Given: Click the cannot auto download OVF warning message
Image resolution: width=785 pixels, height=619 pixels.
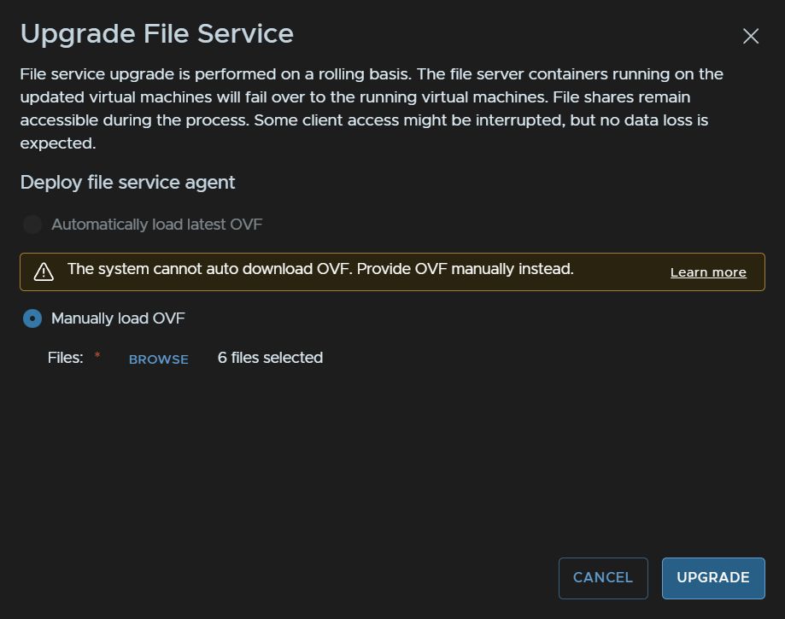Looking at the screenshot, I should [x=320, y=269].
